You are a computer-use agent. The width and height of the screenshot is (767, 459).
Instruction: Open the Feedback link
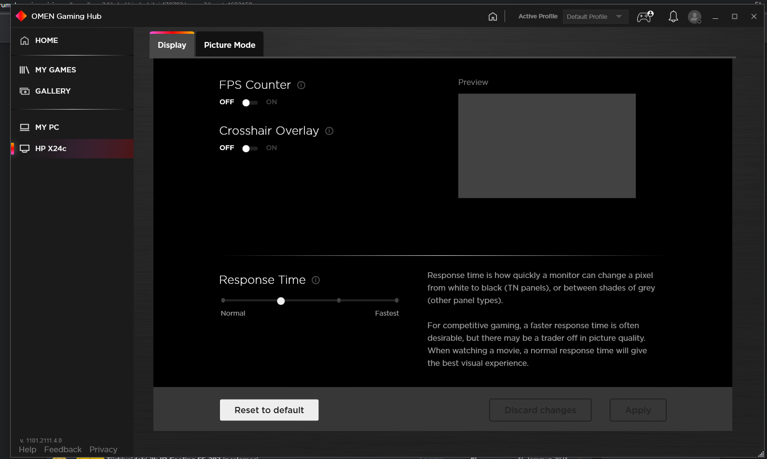coord(63,449)
